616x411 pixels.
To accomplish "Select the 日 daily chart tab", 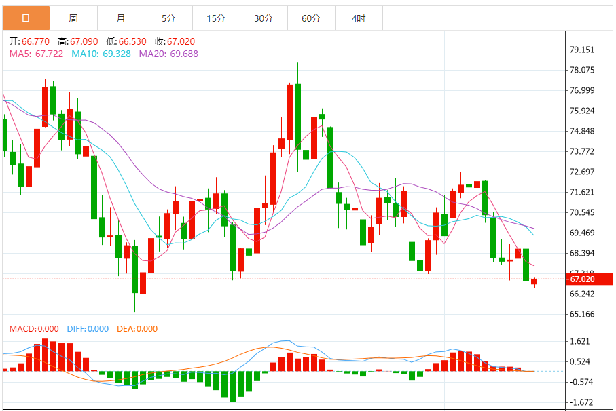I will [26, 18].
